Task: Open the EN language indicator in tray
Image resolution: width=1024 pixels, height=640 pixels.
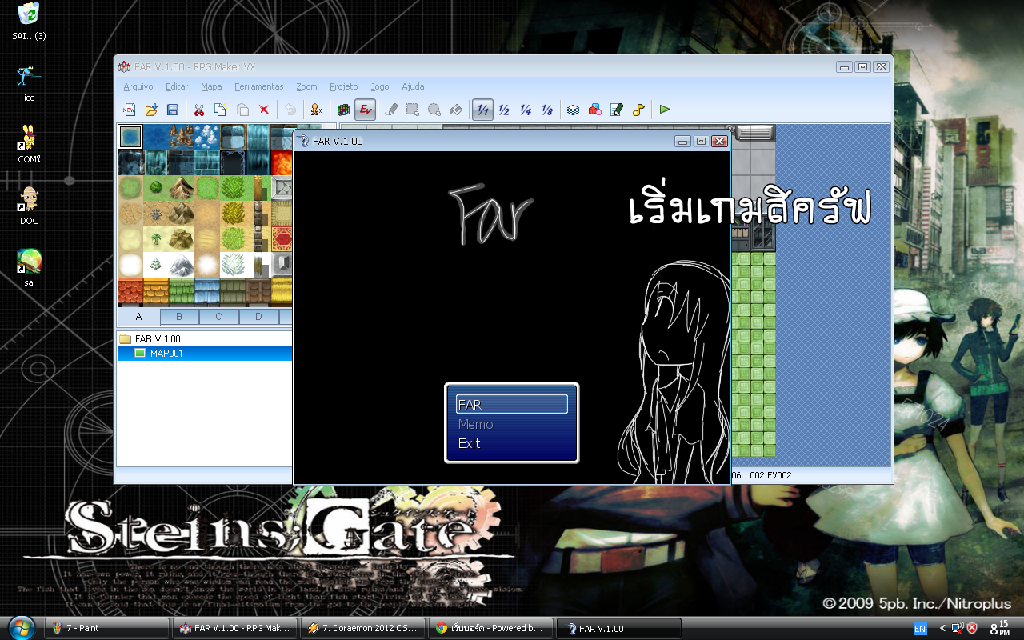Action: click(920, 629)
